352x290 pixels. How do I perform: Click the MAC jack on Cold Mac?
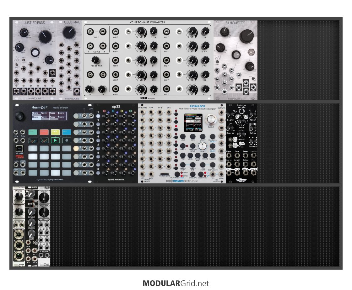77,91
